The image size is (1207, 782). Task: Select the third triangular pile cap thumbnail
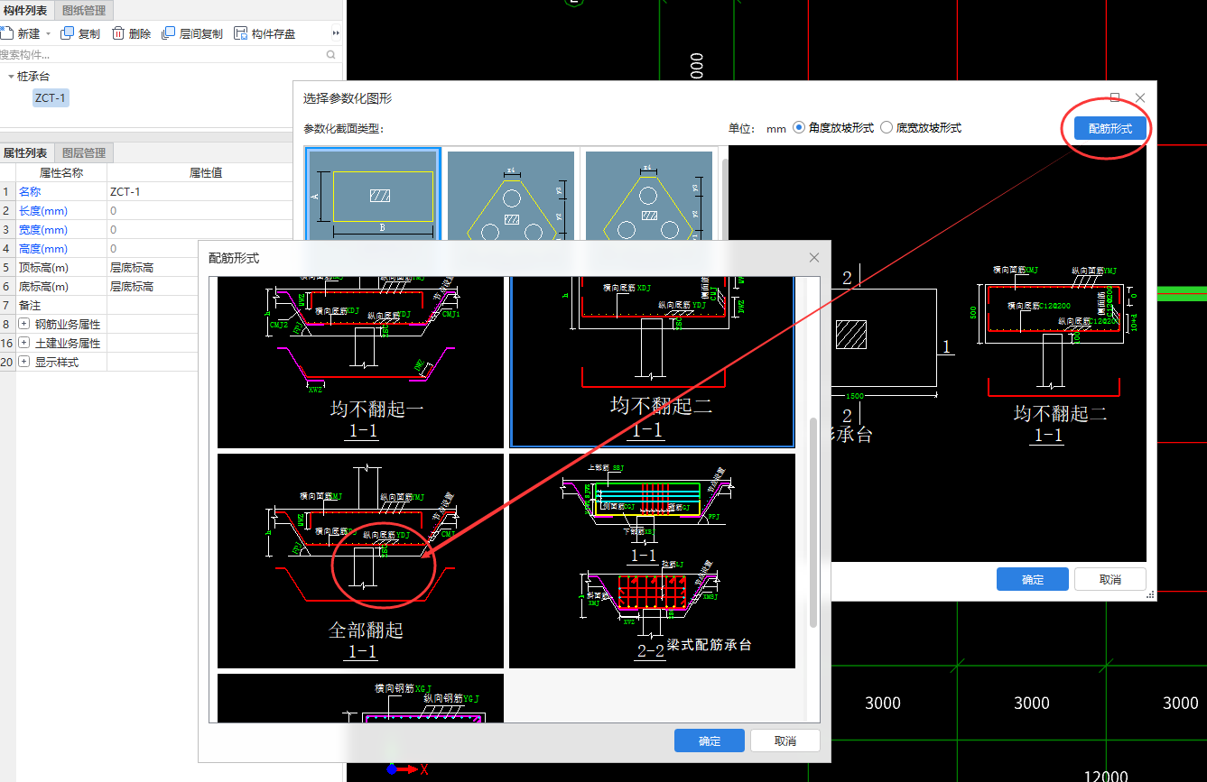click(x=648, y=195)
